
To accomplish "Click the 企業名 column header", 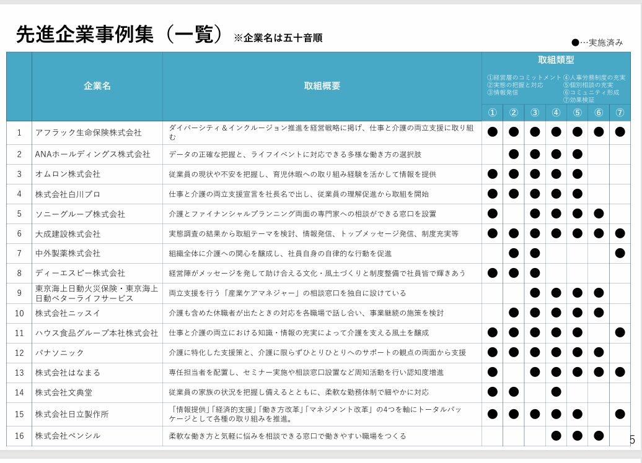I will (x=97, y=86).
